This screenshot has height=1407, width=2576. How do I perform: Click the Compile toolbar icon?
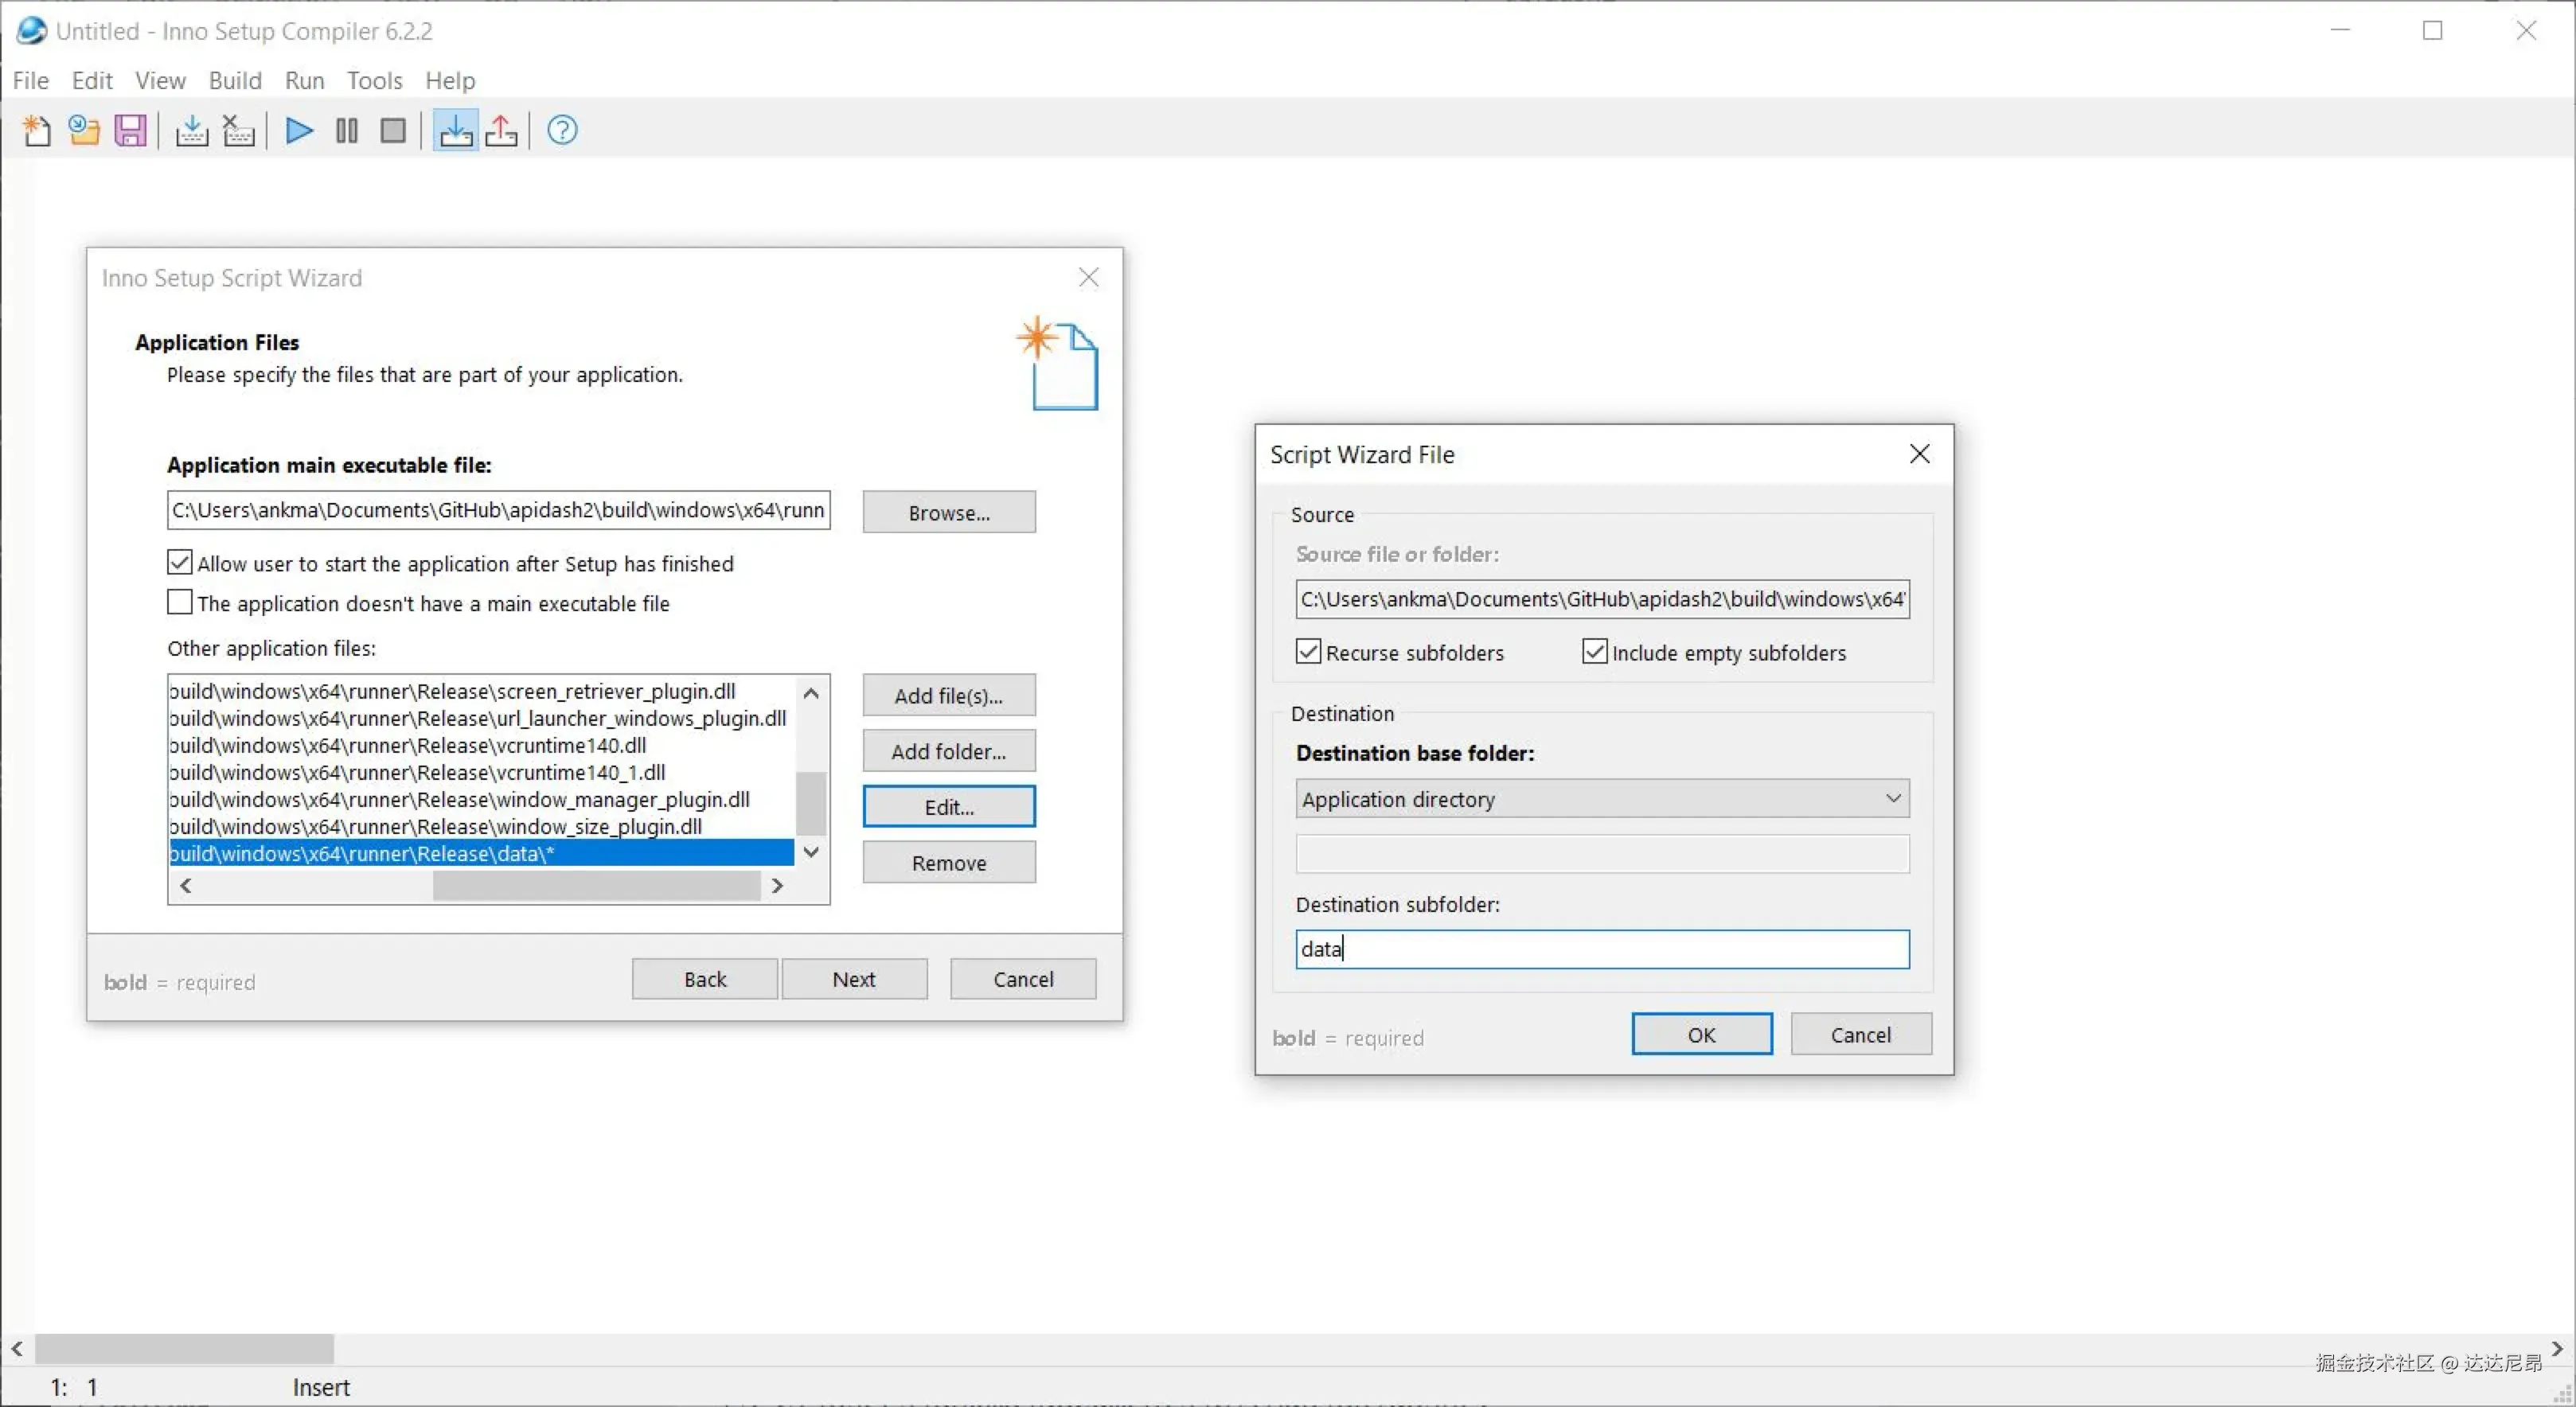191,131
